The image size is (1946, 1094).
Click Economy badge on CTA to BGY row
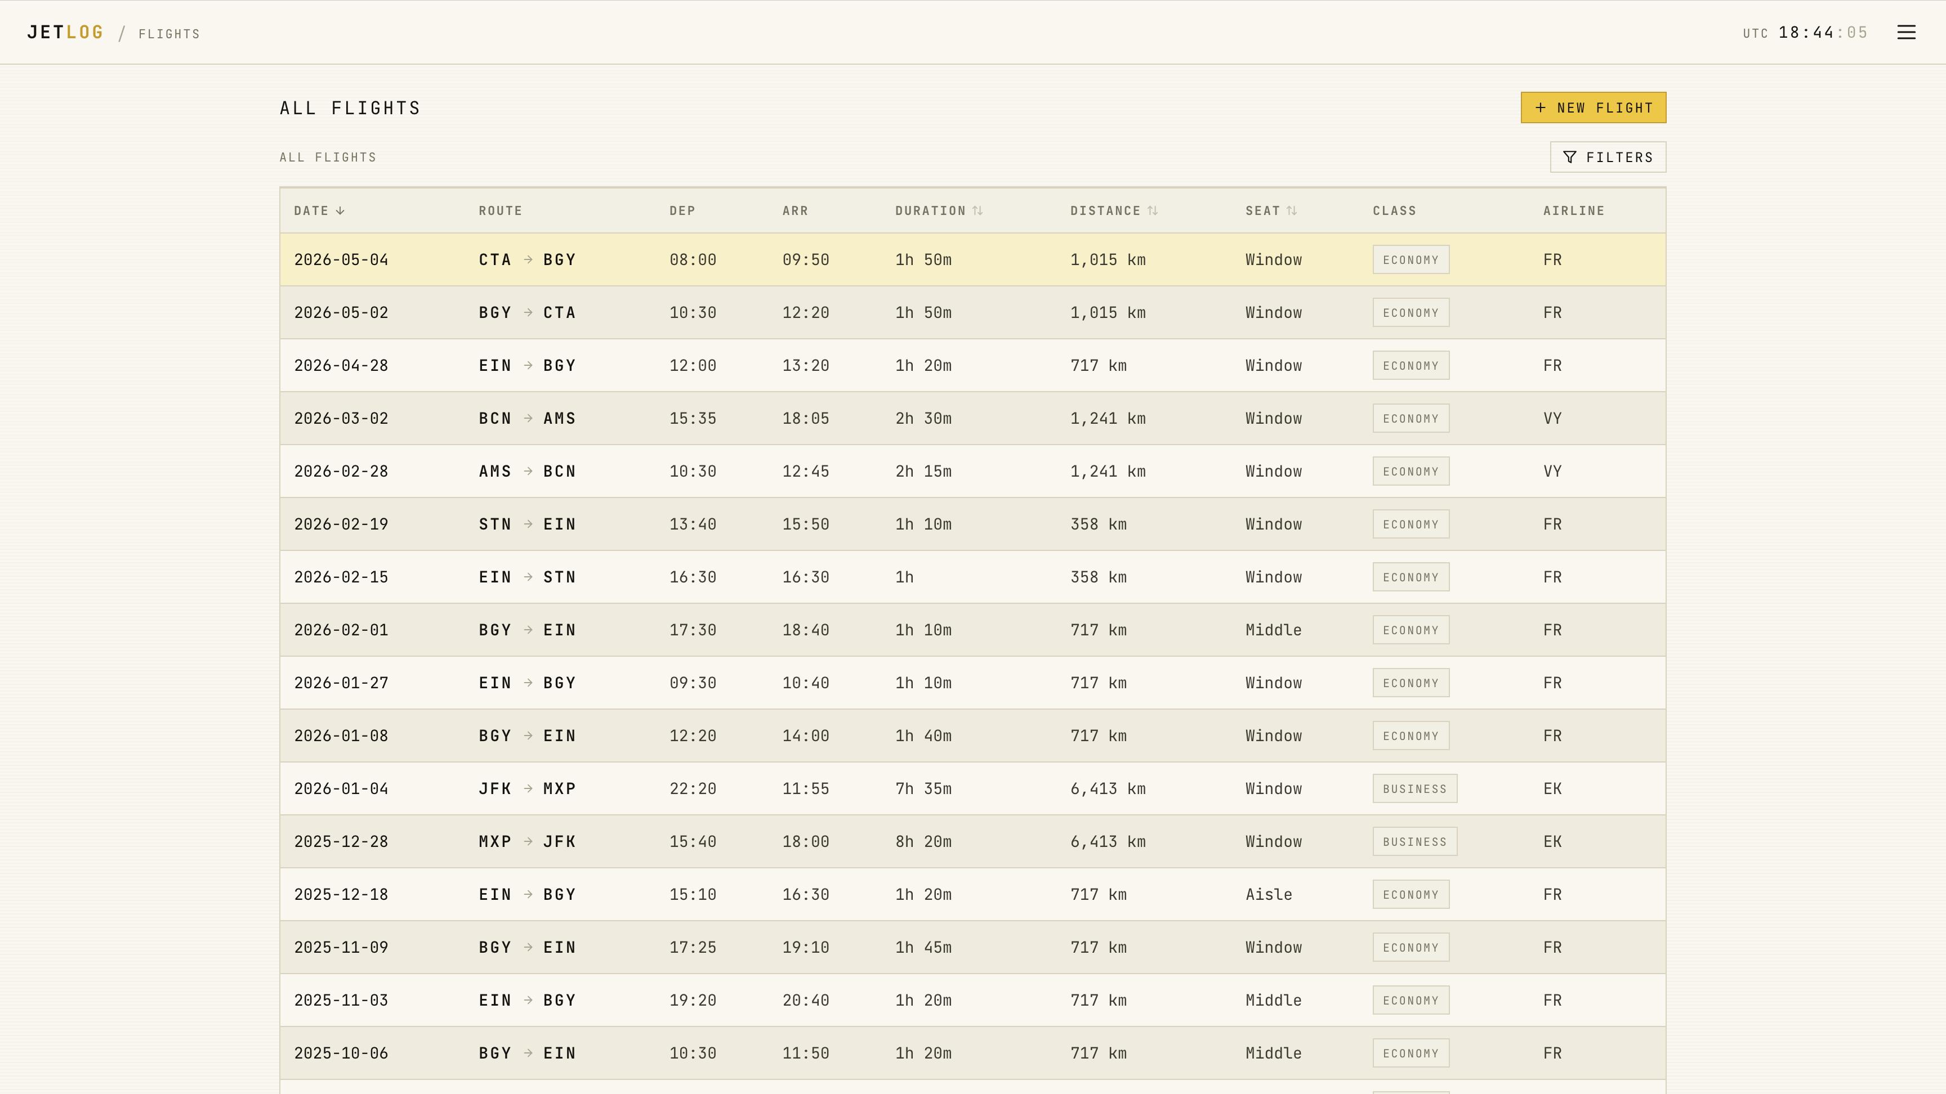click(1411, 260)
